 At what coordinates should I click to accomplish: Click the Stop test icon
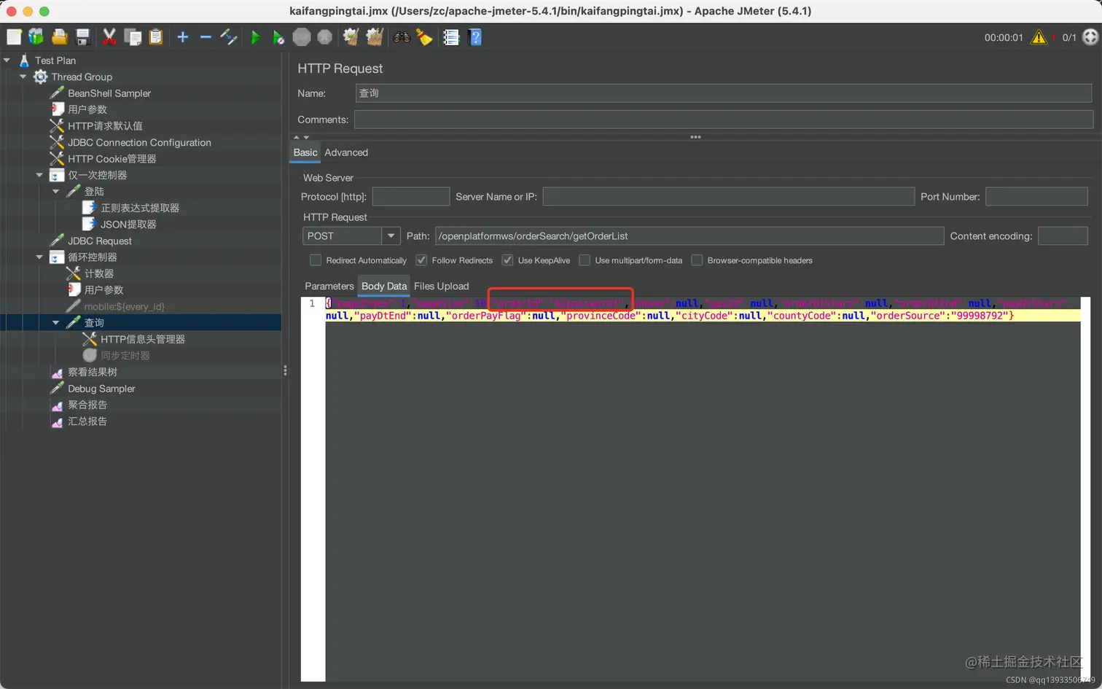(302, 37)
